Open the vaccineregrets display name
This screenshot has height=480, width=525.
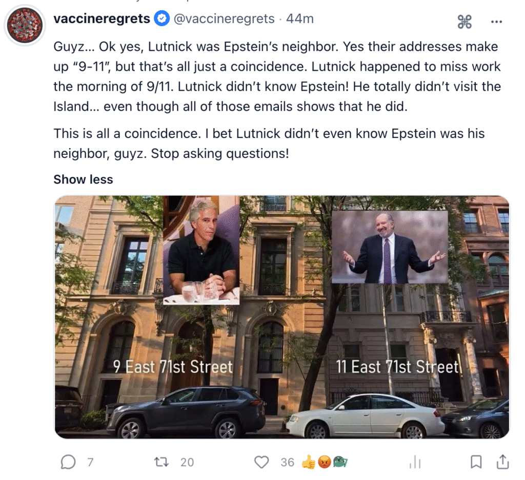click(102, 19)
